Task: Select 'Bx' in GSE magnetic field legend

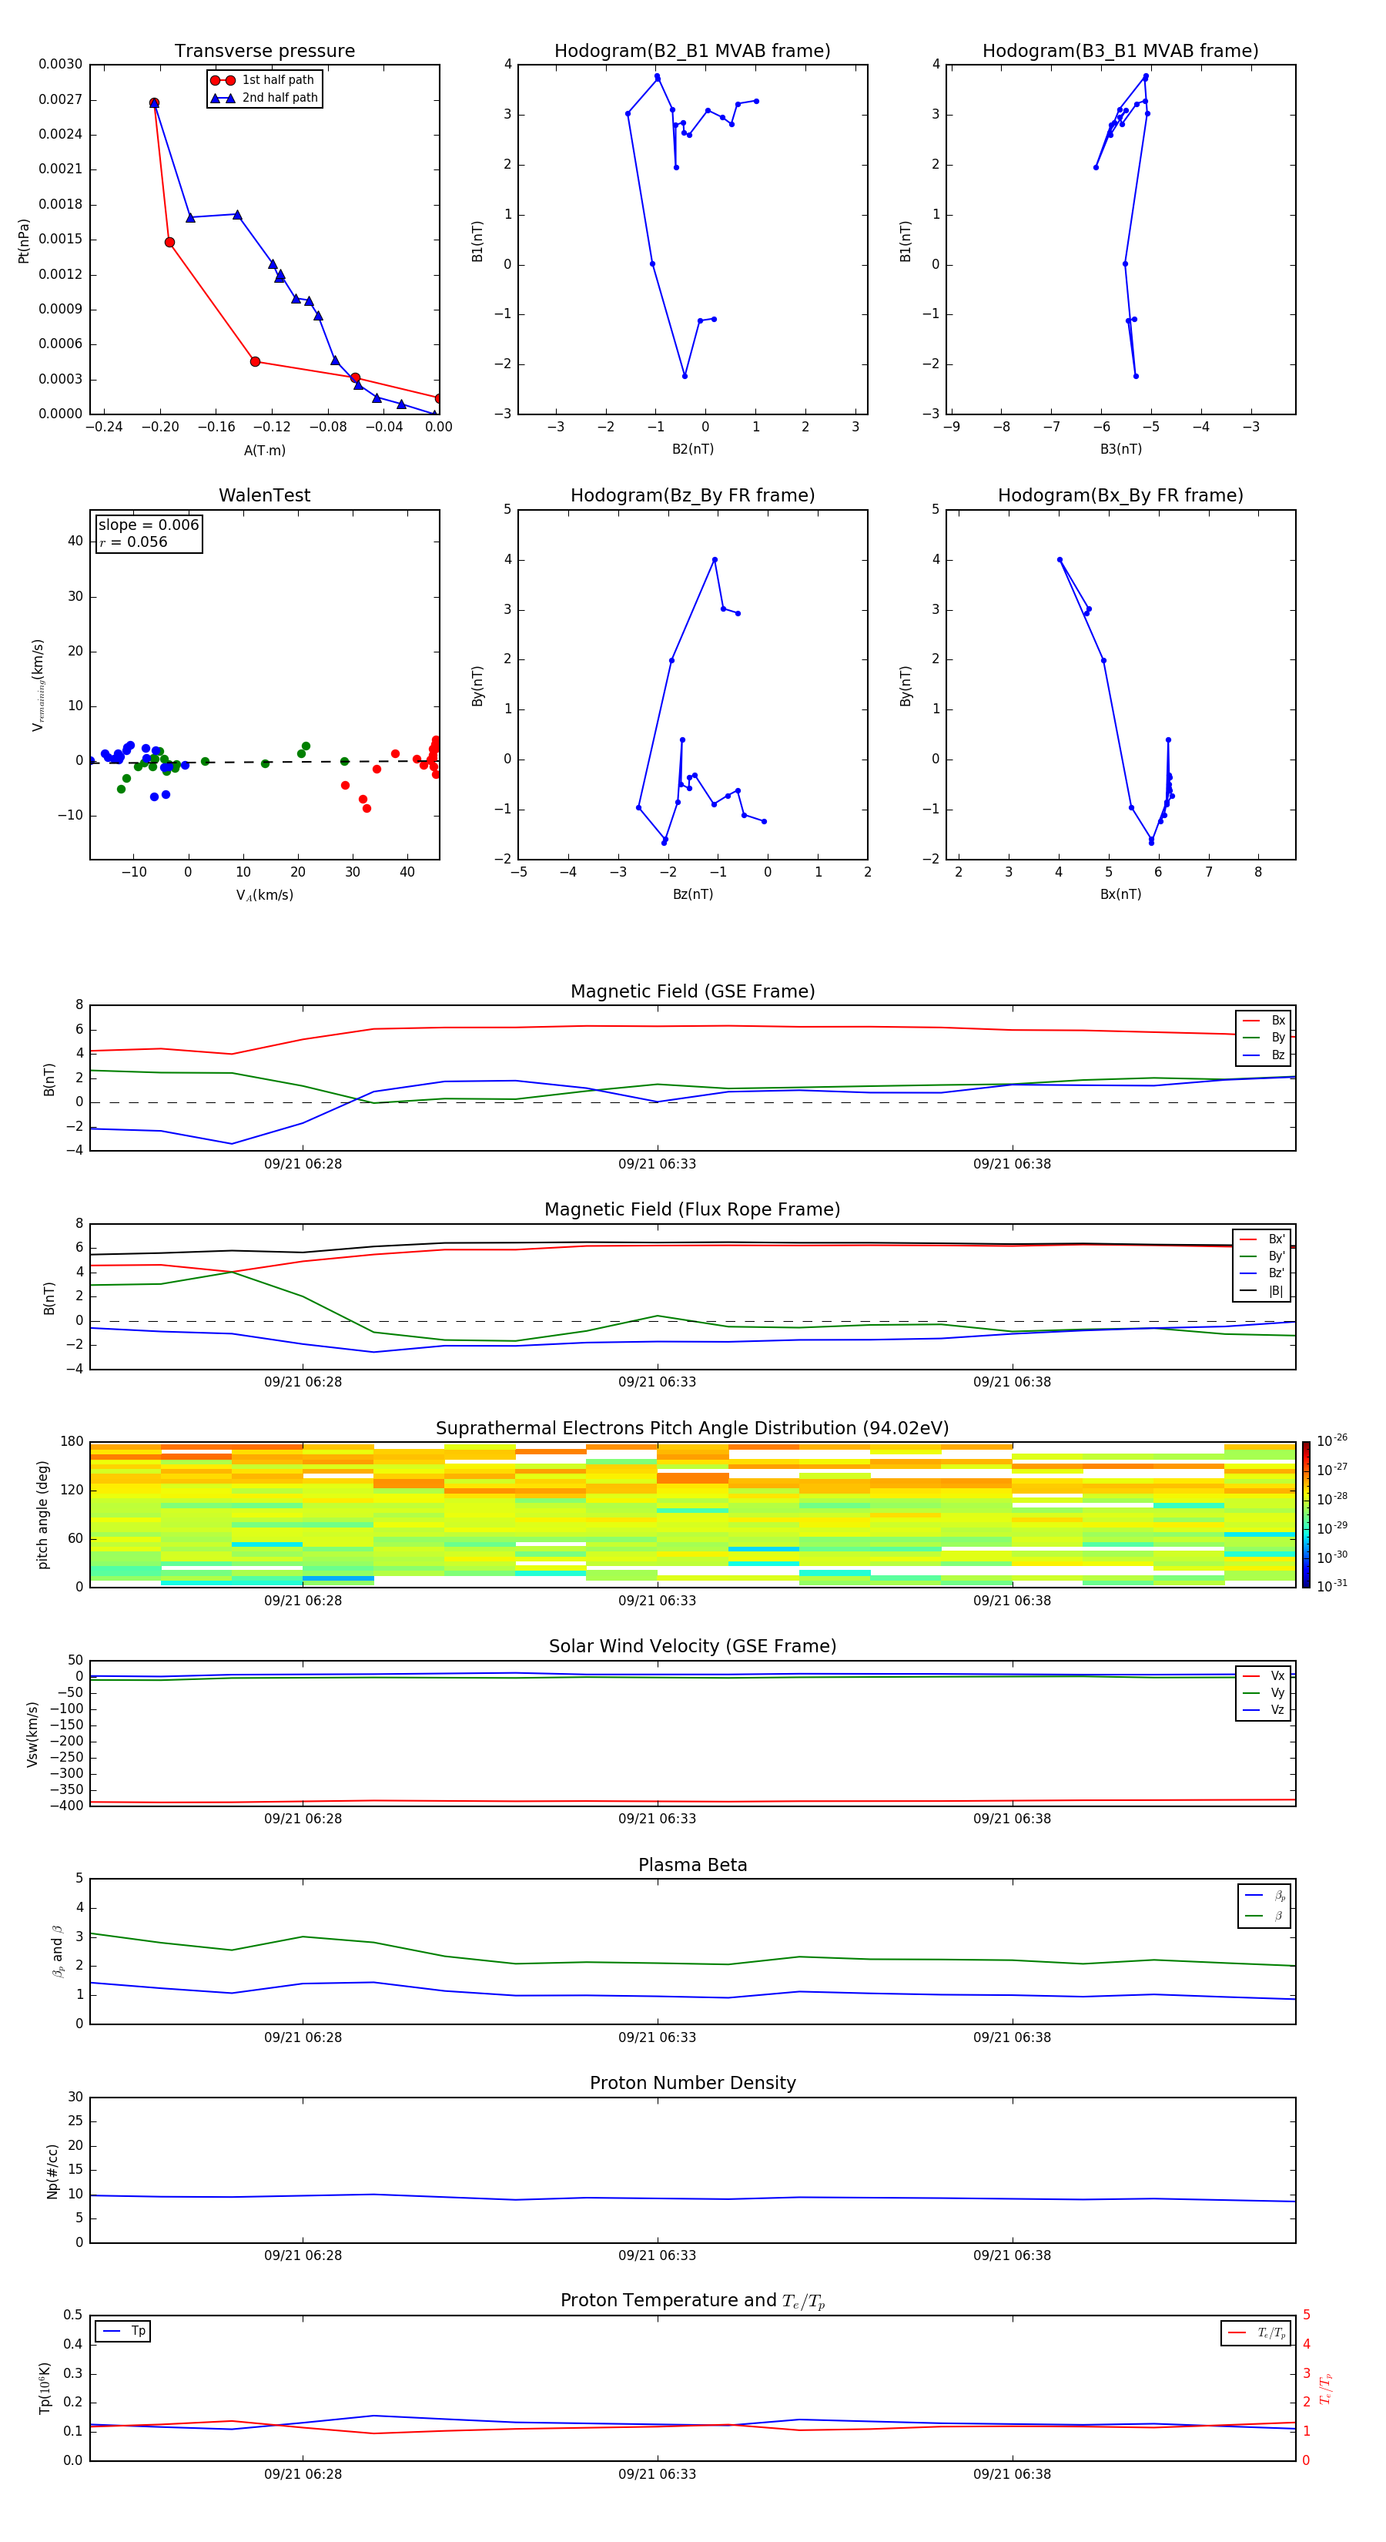Action: tap(1264, 1021)
